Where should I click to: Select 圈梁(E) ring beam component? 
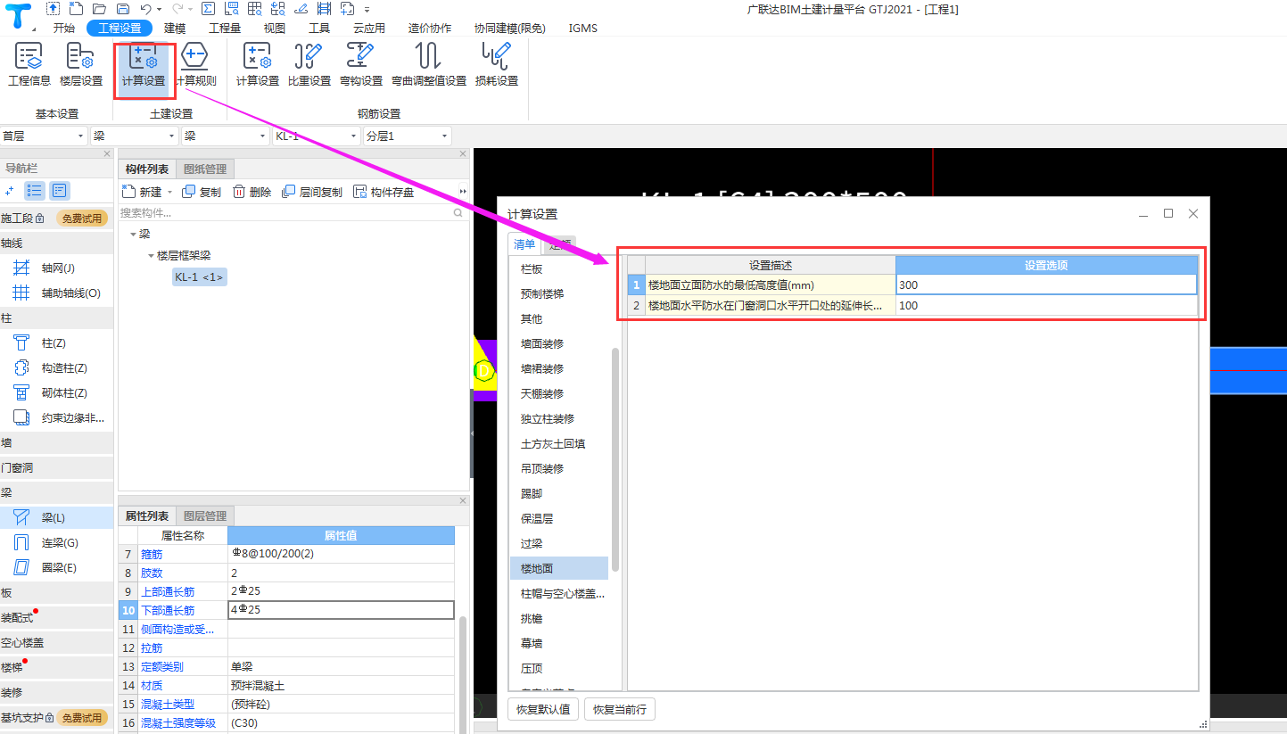click(x=58, y=567)
